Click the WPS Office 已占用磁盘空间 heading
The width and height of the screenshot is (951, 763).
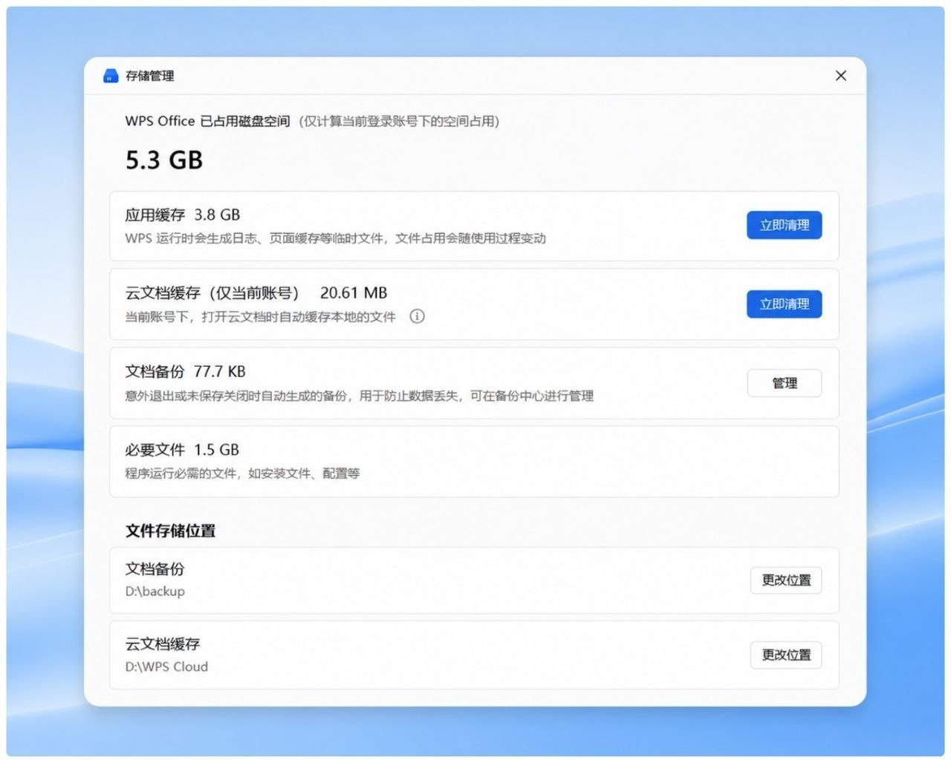tap(207, 121)
